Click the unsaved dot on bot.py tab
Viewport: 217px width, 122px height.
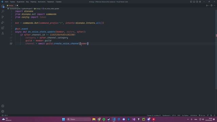[17, 5]
